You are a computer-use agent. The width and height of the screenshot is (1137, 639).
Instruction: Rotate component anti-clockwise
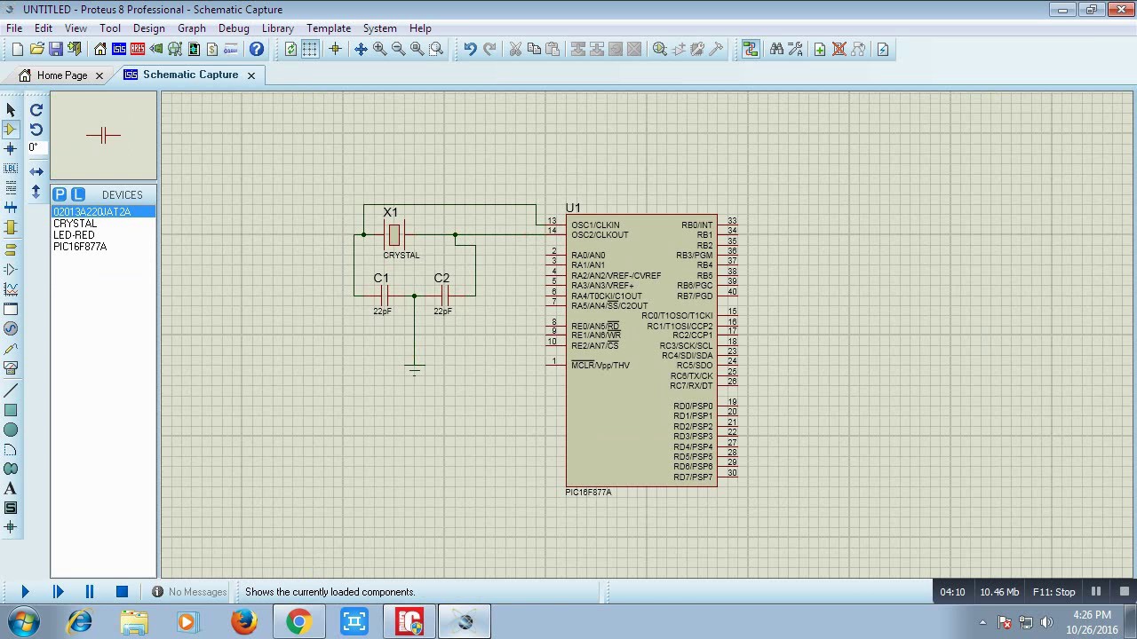pyautogui.click(x=36, y=130)
